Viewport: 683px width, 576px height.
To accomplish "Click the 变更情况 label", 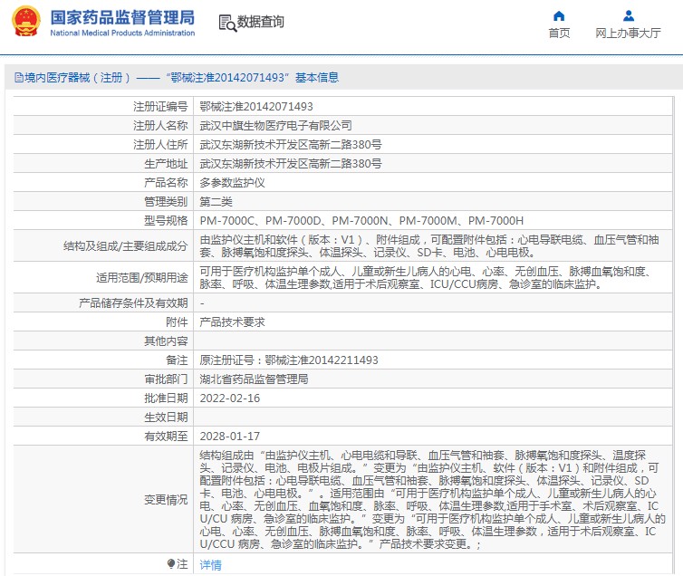I will click(166, 500).
